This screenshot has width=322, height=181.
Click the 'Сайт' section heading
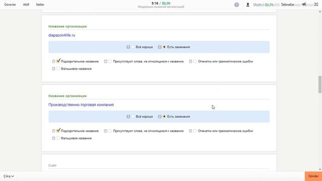[52, 165]
